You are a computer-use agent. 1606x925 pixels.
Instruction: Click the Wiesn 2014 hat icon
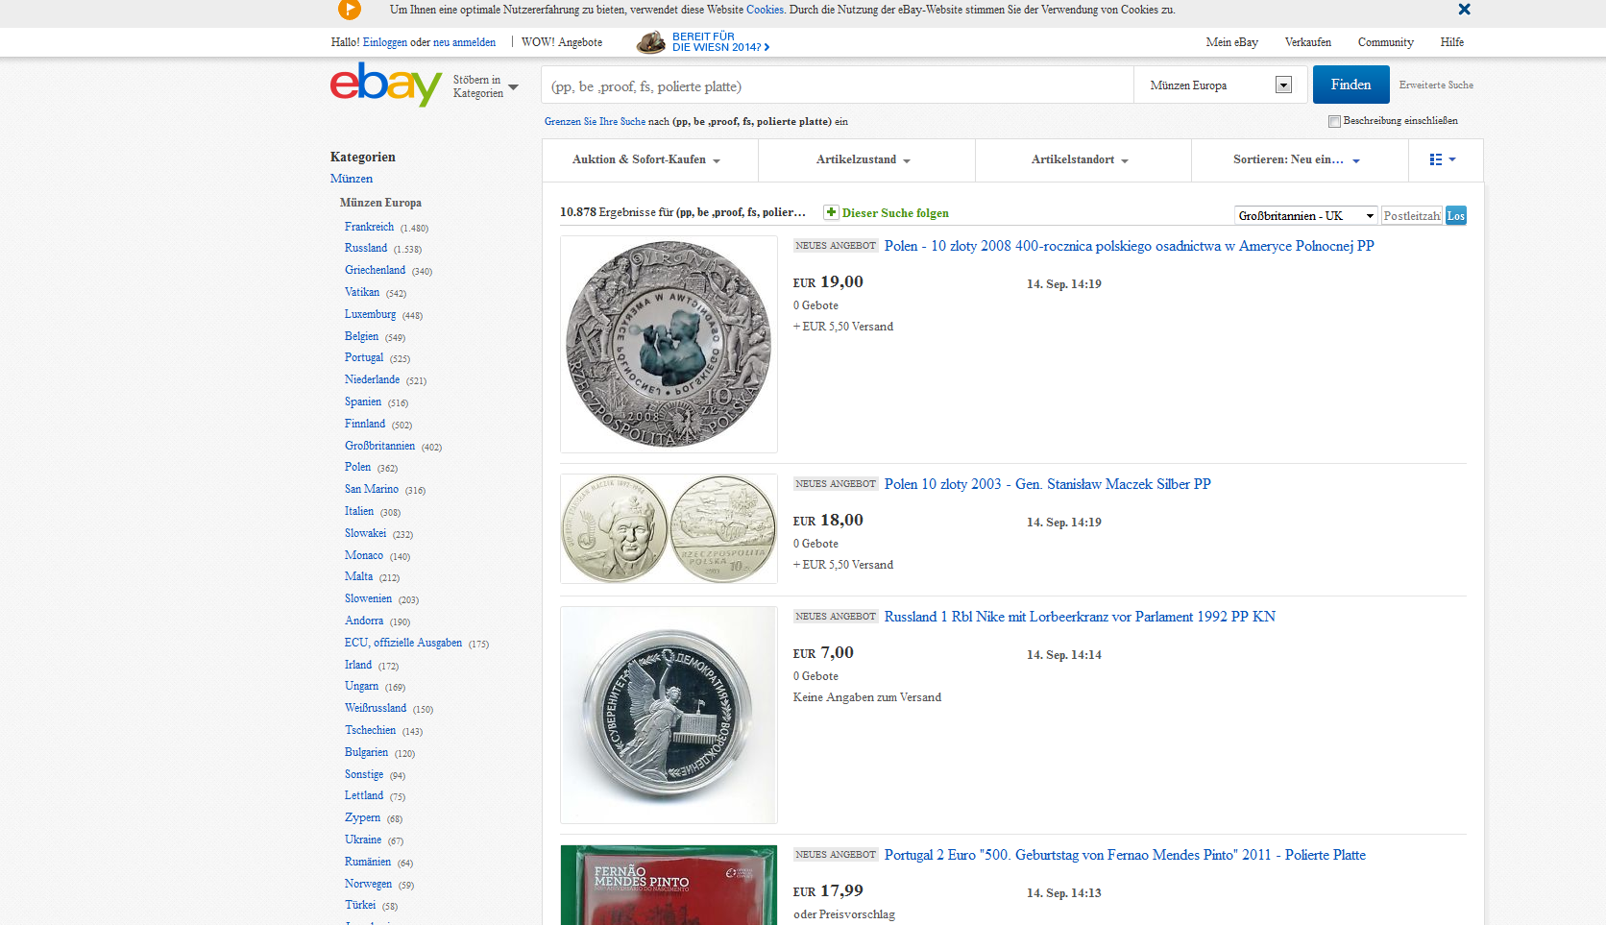point(651,42)
